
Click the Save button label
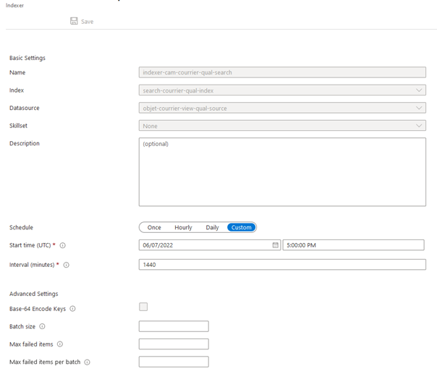[87, 22]
